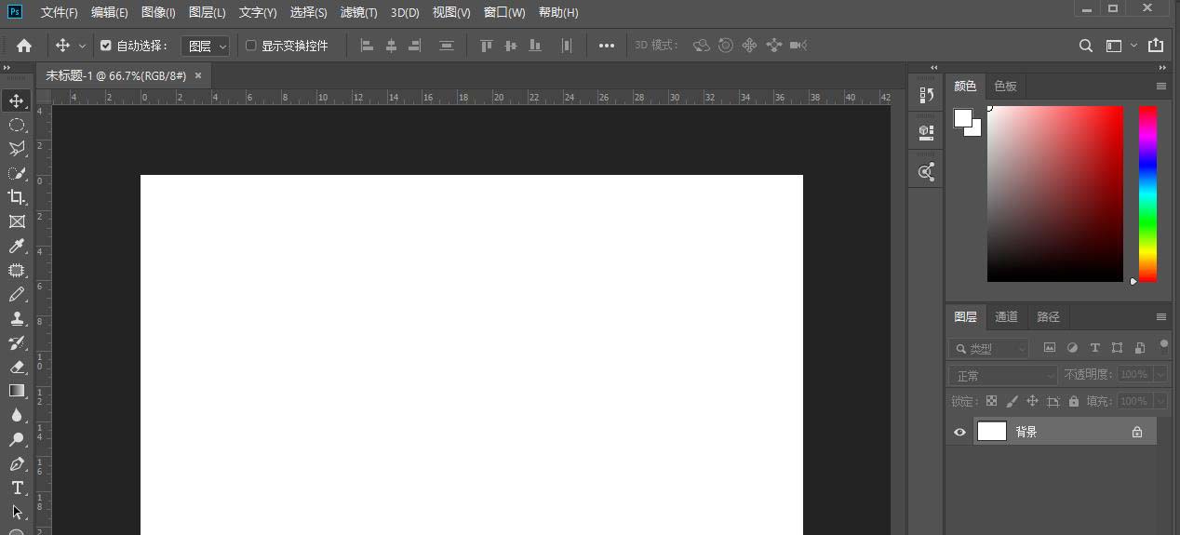
Task: Open the 图层 auto-select dropdown
Action: point(205,46)
